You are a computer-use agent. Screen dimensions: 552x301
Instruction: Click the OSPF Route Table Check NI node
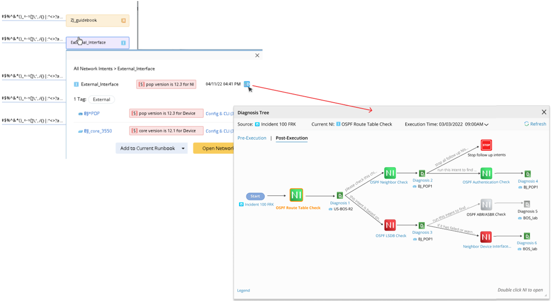(296, 195)
